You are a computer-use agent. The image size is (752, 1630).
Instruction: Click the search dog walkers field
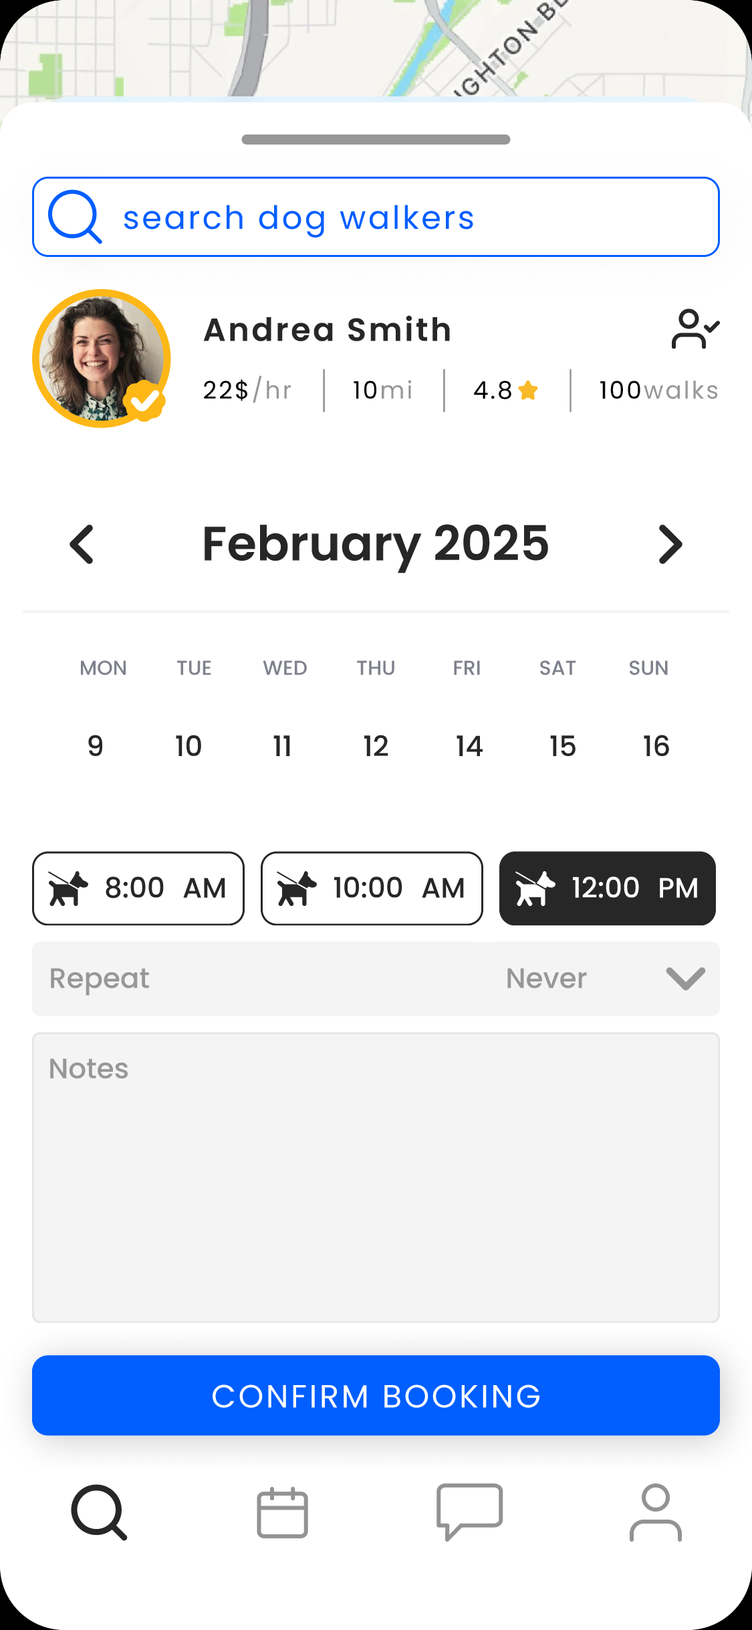click(x=401, y=217)
